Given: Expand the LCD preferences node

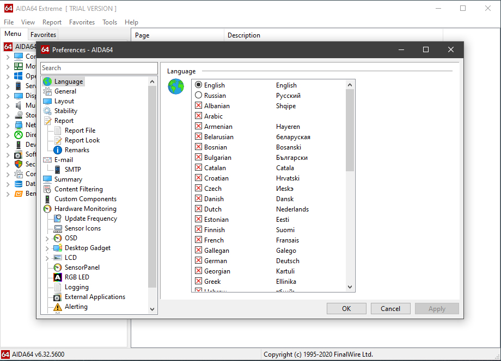Looking at the screenshot, I should [x=47, y=258].
